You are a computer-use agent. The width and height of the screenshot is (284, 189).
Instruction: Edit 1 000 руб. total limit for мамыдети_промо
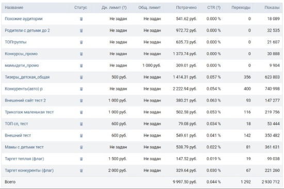152,66
